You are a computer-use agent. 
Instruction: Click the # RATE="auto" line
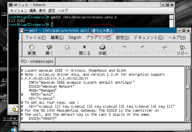(37, 95)
